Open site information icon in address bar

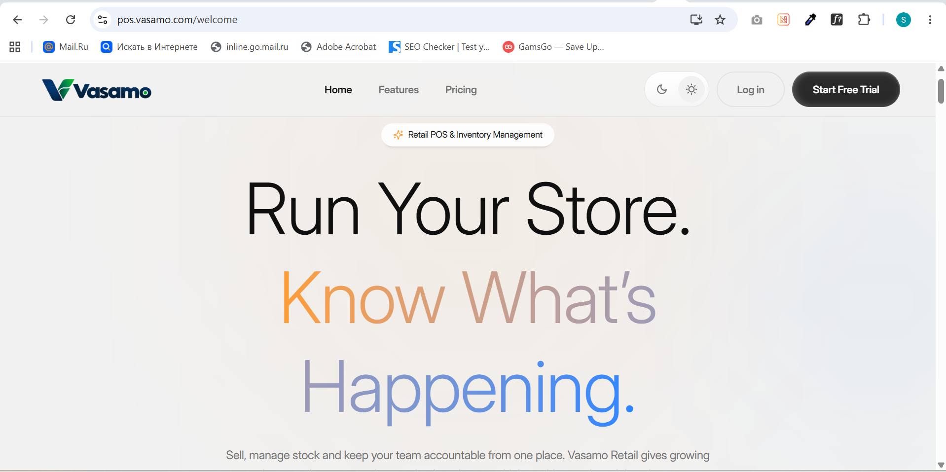point(103,20)
